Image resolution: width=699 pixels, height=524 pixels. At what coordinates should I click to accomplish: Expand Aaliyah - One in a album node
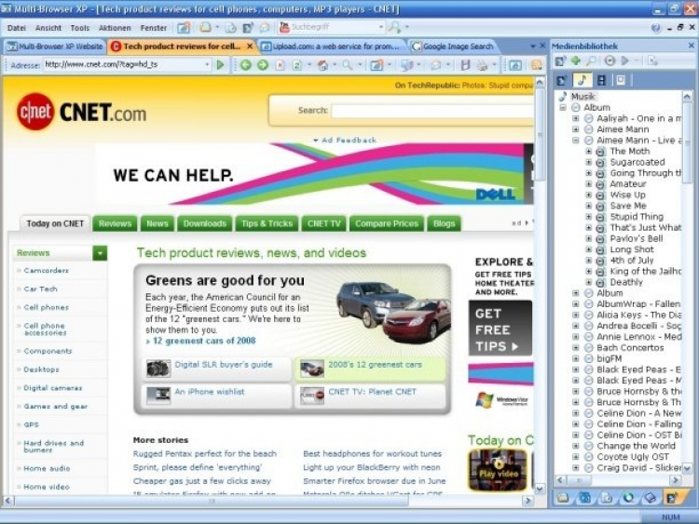pyautogui.click(x=576, y=118)
